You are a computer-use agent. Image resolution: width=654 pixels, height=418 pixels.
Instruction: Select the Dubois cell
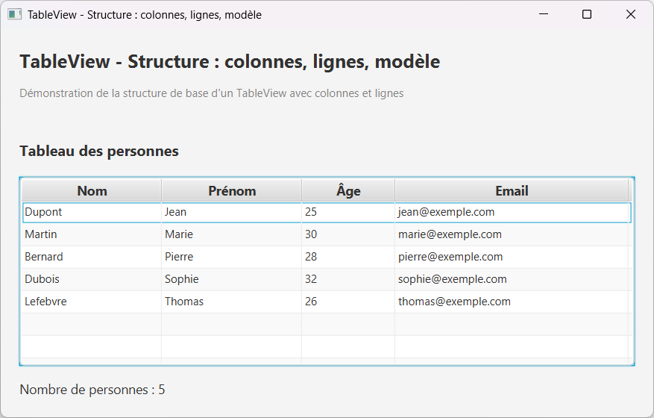[x=91, y=279]
